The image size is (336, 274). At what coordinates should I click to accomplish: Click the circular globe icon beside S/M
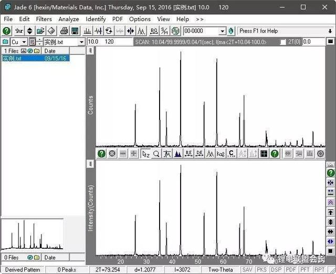(x=175, y=31)
